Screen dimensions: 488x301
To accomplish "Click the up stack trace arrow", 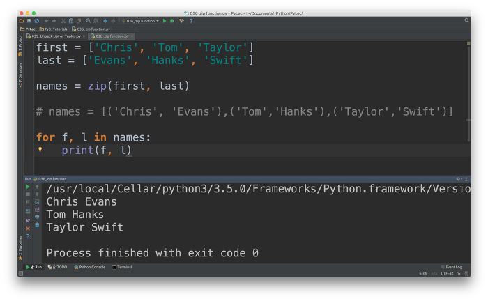I will coord(37,187).
